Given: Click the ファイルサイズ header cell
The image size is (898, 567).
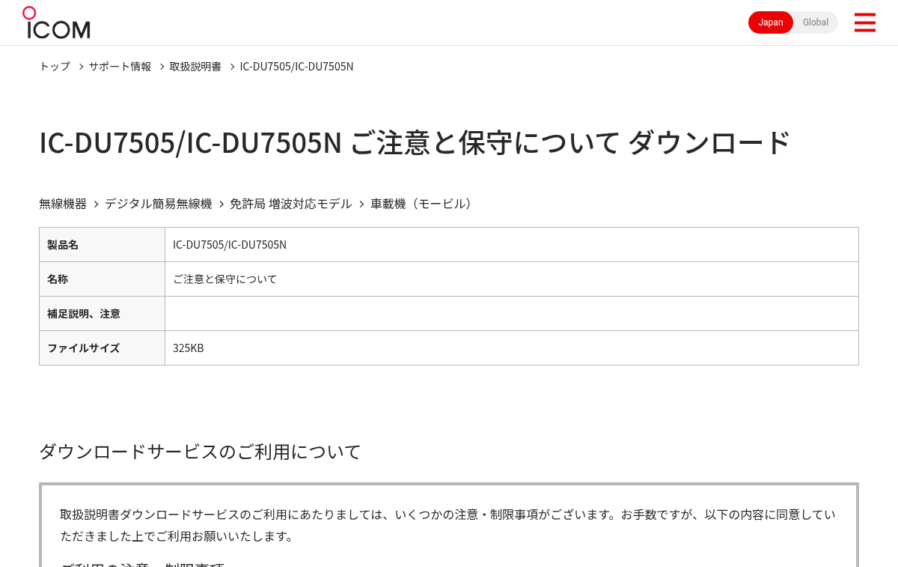Looking at the screenshot, I should click(x=102, y=348).
